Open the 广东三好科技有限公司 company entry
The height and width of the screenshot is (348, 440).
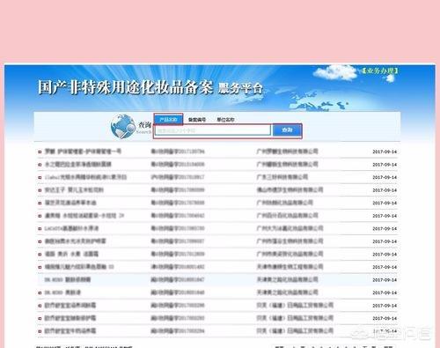coord(282,177)
